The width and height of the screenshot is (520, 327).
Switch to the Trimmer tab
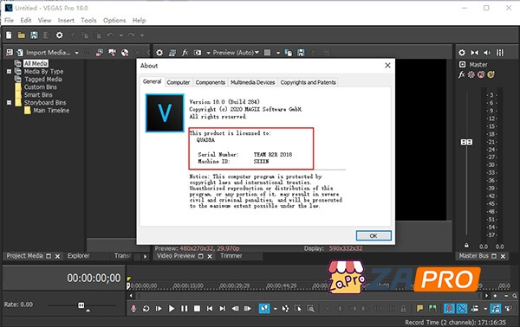click(x=231, y=256)
